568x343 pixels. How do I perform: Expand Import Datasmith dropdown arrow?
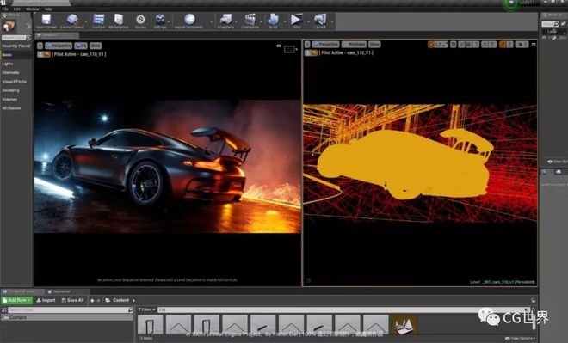coord(211,21)
